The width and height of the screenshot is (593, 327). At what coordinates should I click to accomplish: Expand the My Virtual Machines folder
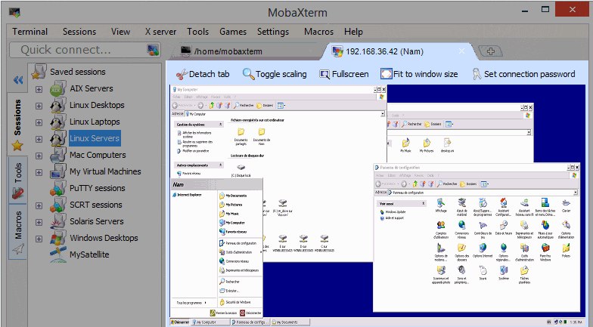[x=39, y=172]
